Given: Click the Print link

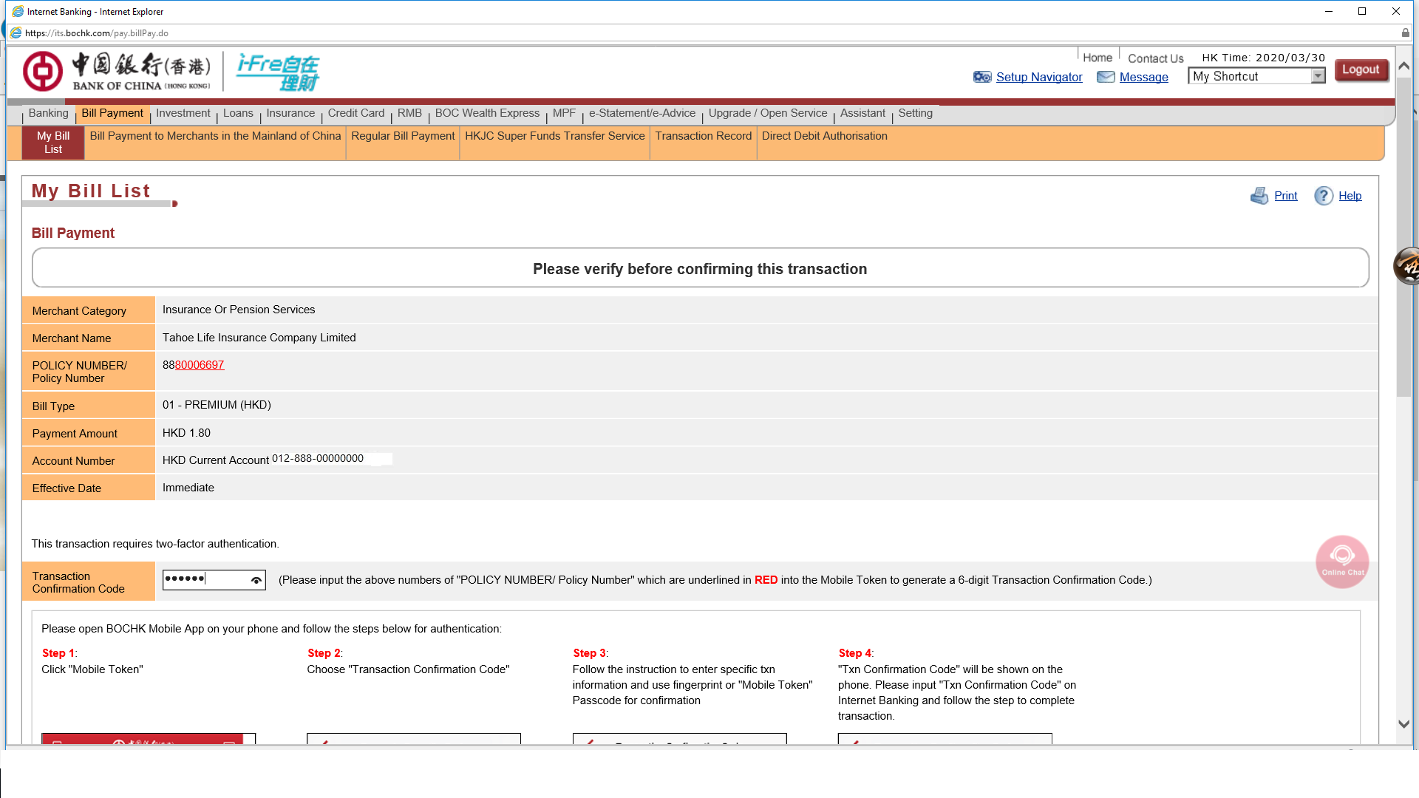Looking at the screenshot, I should coord(1285,196).
